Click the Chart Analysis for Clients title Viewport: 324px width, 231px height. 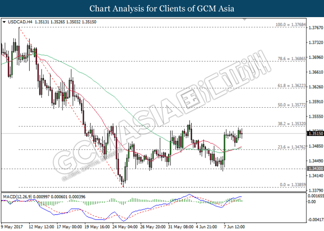click(x=162, y=9)
